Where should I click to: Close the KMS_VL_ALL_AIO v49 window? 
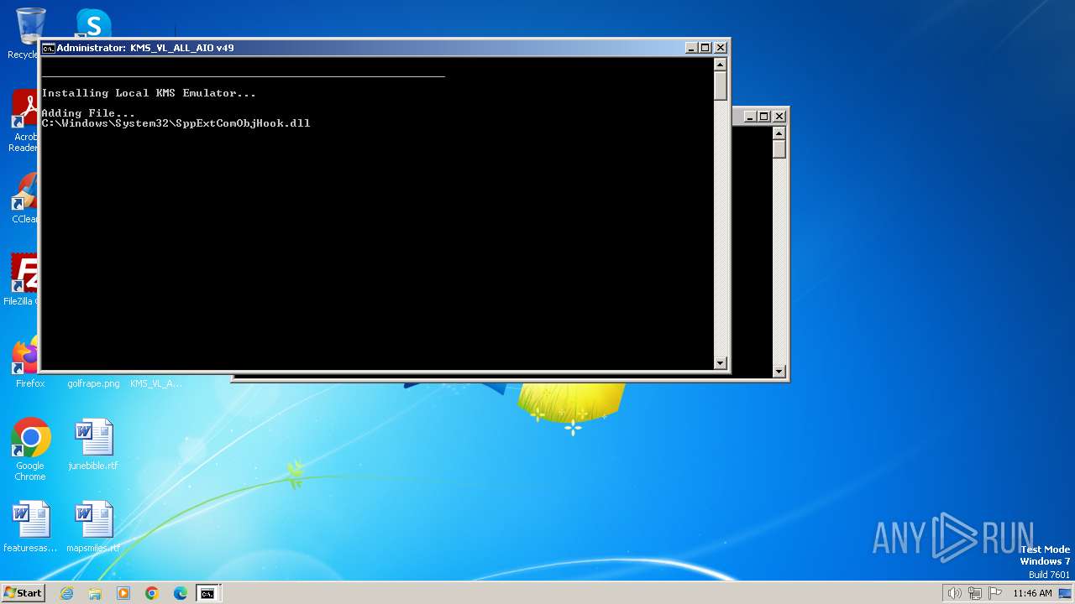[720, 48]
